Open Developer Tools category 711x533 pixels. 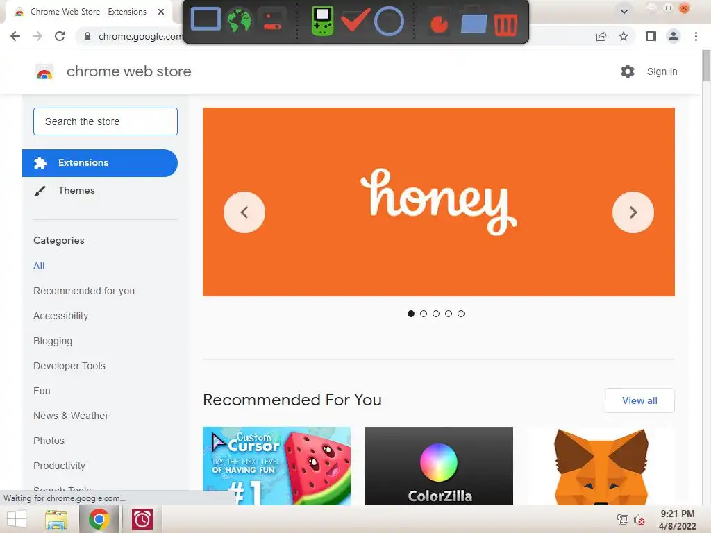click(x=69, y=366)
